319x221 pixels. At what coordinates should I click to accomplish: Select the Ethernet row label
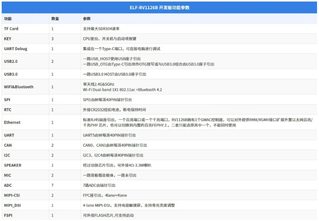coord(12,123)
